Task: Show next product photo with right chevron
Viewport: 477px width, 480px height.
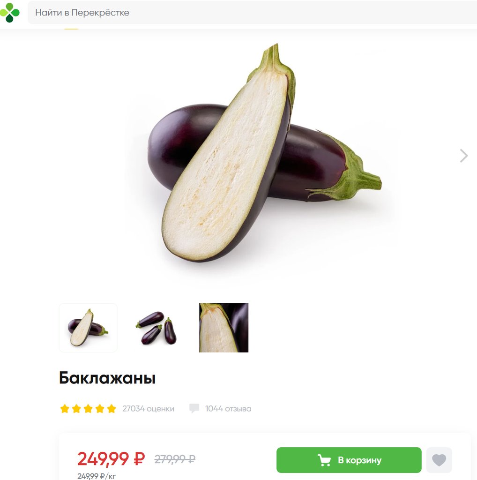Action: 464,156
